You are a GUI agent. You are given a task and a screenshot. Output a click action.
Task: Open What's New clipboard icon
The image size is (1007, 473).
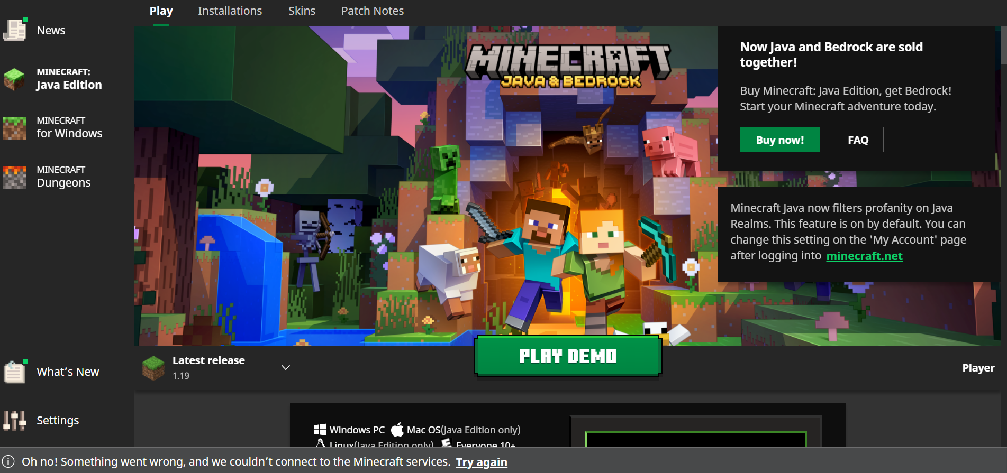pos(14,372)
